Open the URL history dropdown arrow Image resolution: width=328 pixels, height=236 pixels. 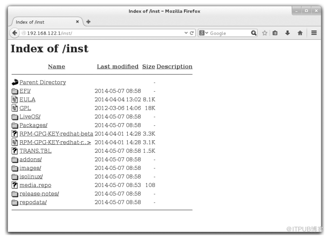[186, 33]
